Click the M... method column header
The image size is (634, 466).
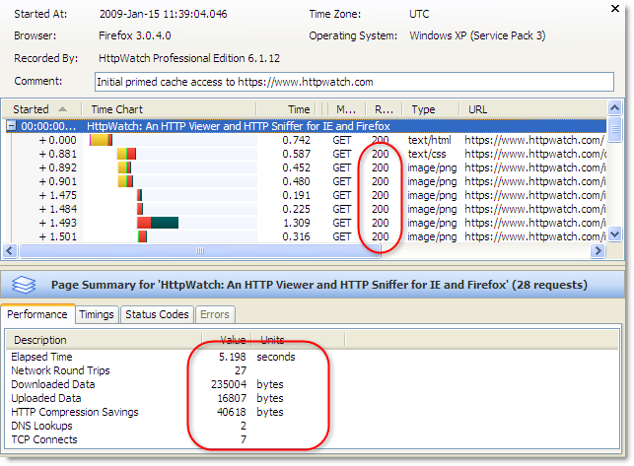coord(346,109)
